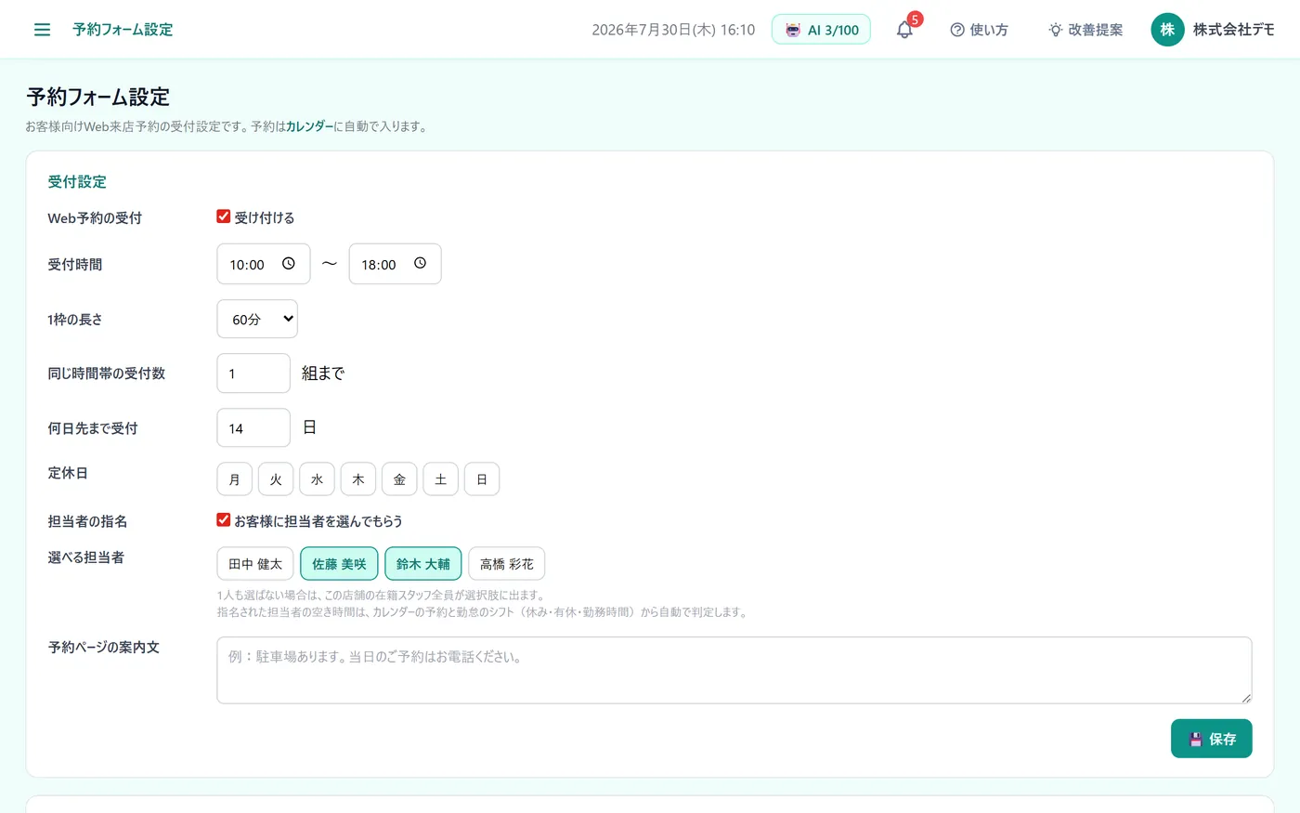1300x813 pixels.
Task: Open the 使い方 help link
Action: [979, 30]
